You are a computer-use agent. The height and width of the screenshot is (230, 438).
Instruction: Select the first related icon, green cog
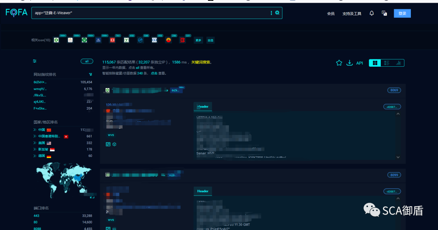click(x=56, y=40)
